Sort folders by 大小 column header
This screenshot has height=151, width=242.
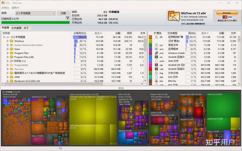pyautogui.click(x=98, y=33)
